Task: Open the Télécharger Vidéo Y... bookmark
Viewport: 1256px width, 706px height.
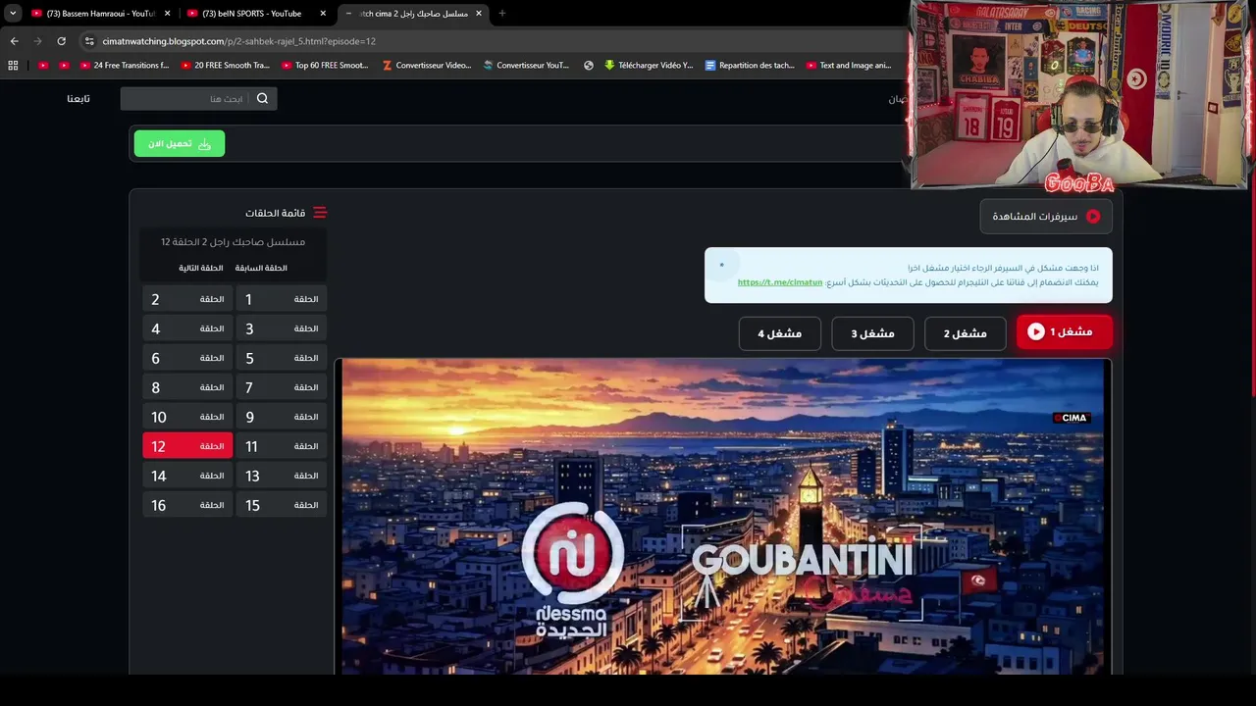Action: 649,66
